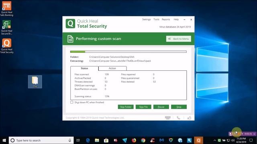
Task: Select the Old folder on desktop
Action: (35, 82)
